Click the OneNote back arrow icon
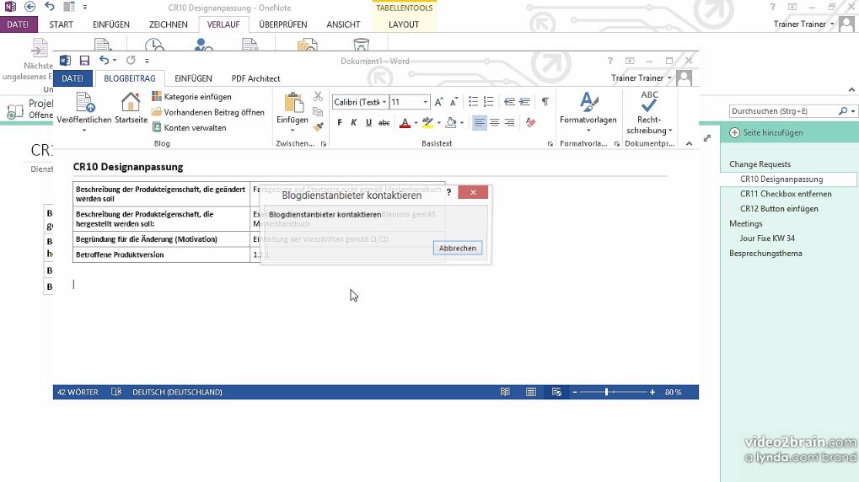The height and width of the screenshot is (482, 859). click(30, 7)
